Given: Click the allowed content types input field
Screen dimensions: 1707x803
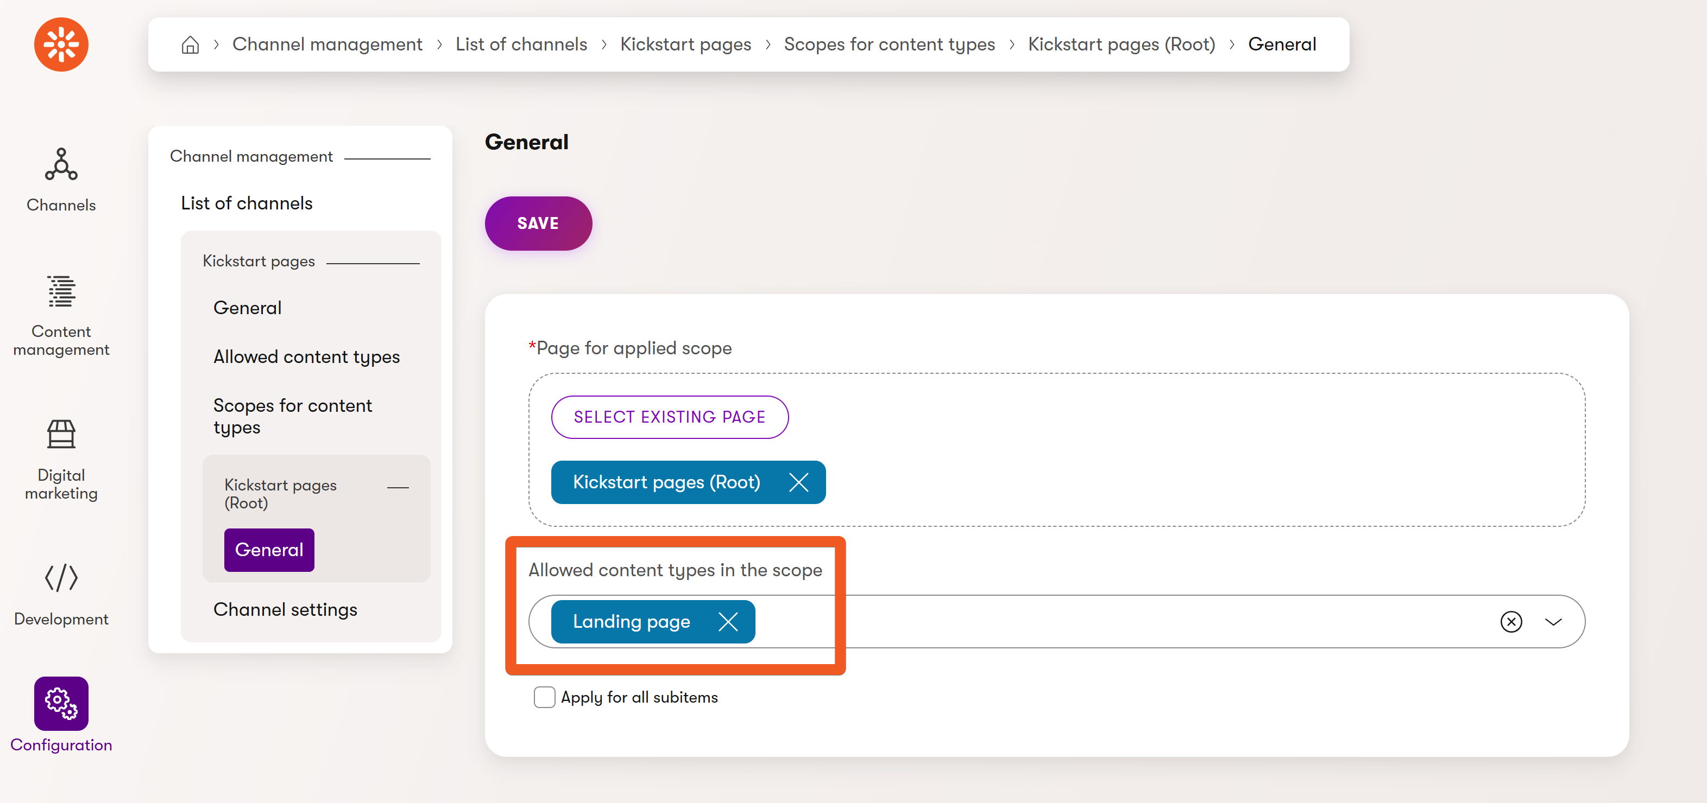Looking at the screenshot, I should 1056,622.
